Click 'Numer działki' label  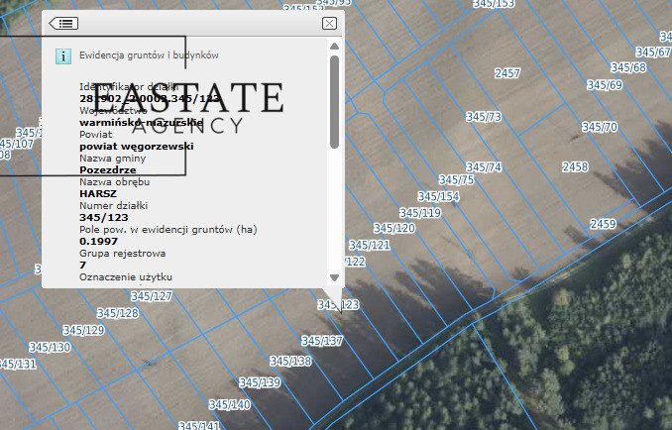[x=113, y=205]
